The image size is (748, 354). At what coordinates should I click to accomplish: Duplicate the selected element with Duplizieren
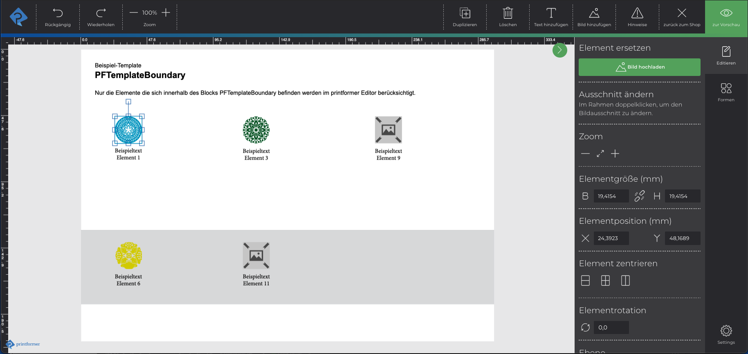point(465,13)
